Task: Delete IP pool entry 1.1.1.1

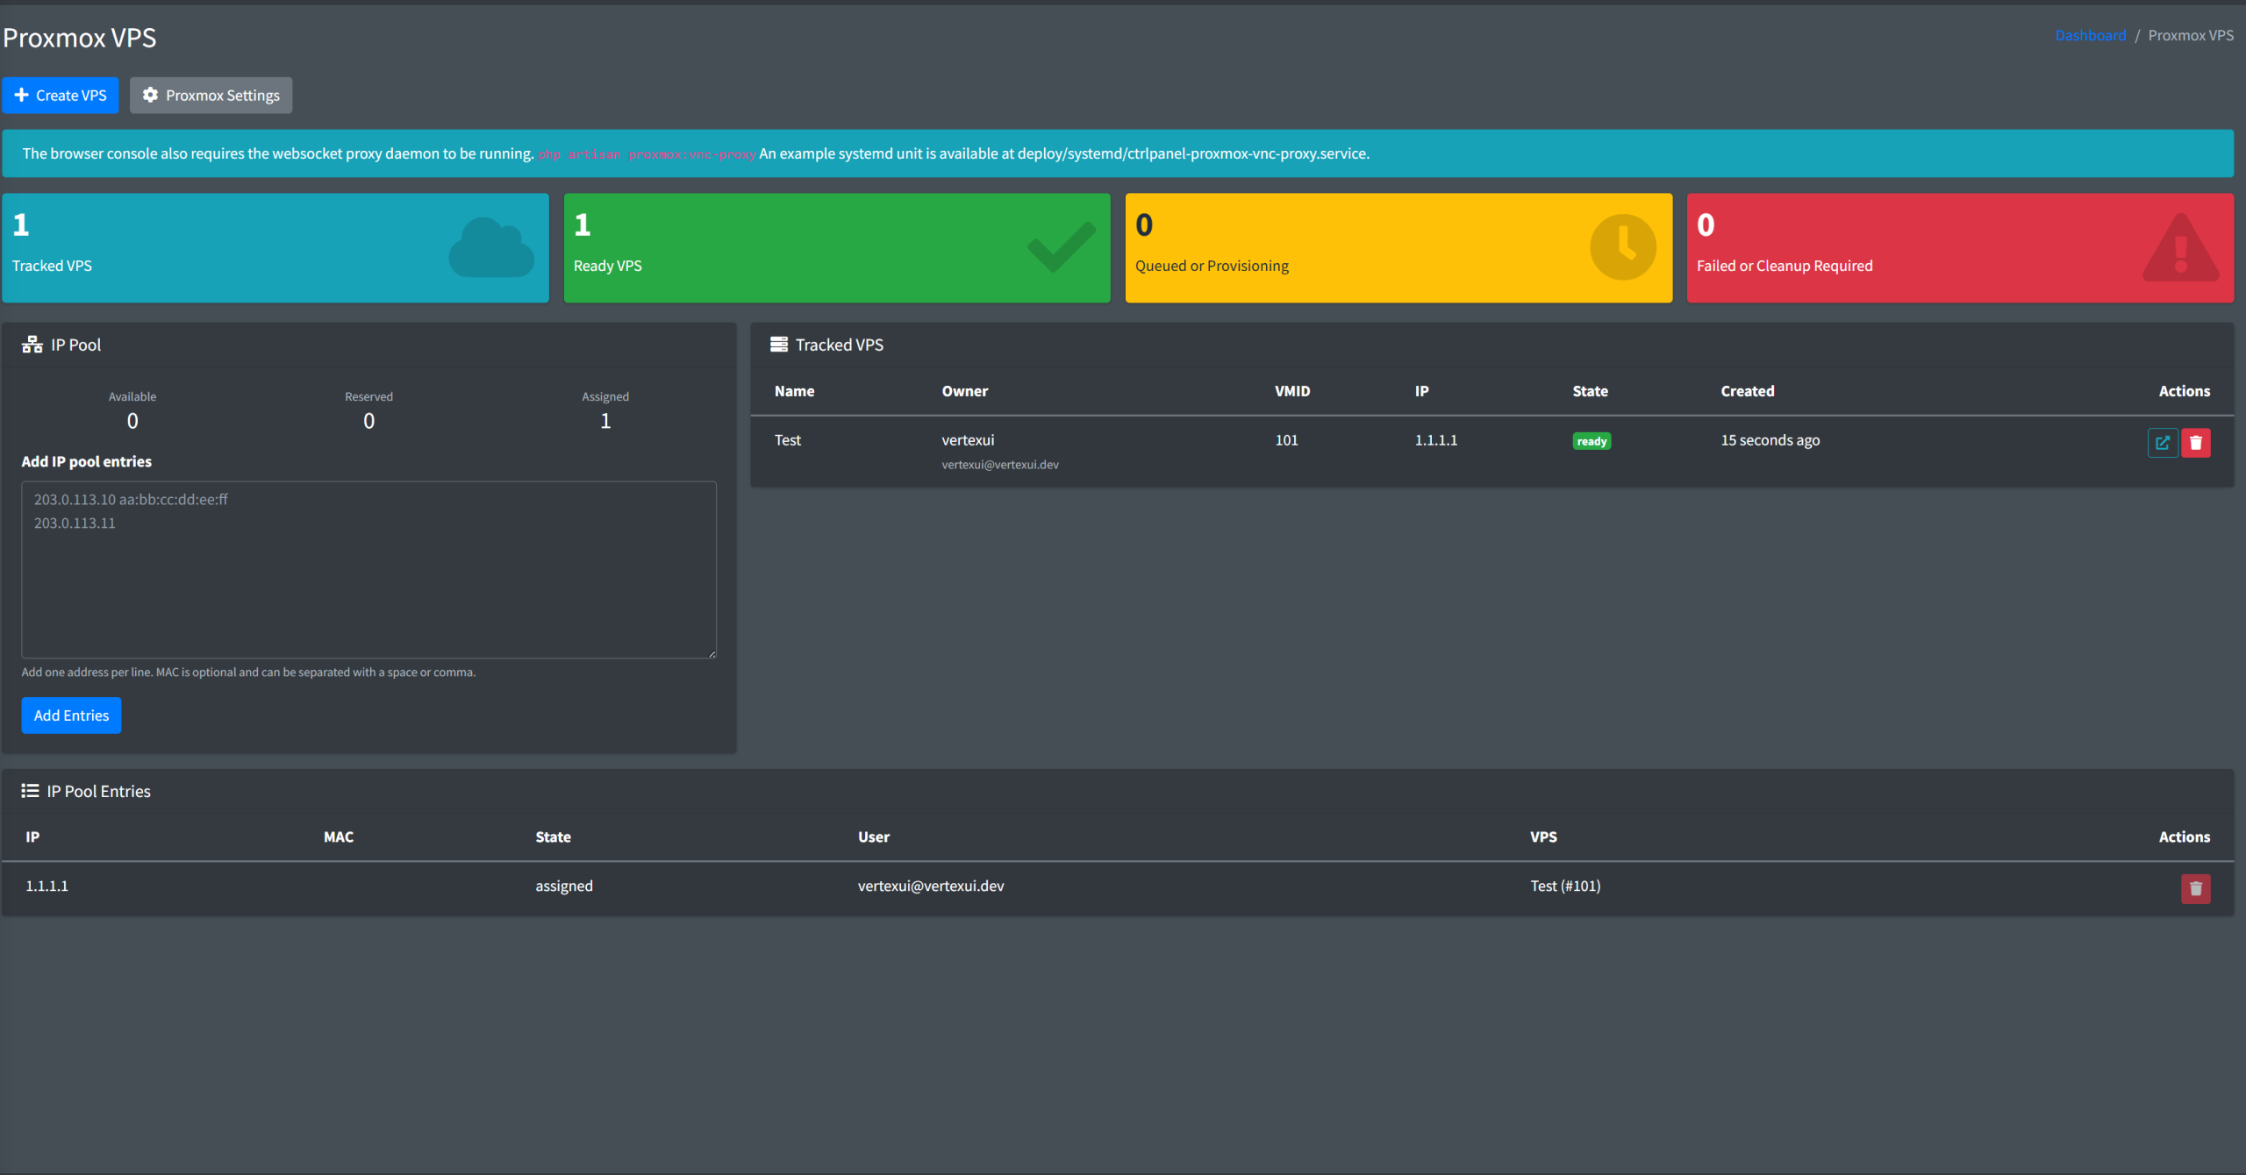Action: [x=2195, y=888]
